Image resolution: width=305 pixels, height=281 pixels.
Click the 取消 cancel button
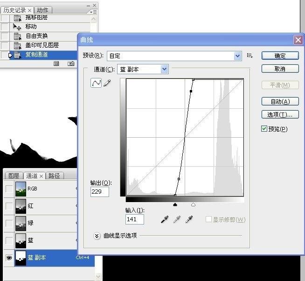(280, 69)
